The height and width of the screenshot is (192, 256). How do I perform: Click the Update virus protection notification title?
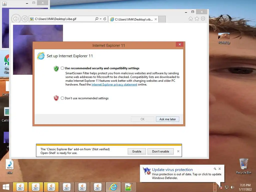tap(172, 170)
